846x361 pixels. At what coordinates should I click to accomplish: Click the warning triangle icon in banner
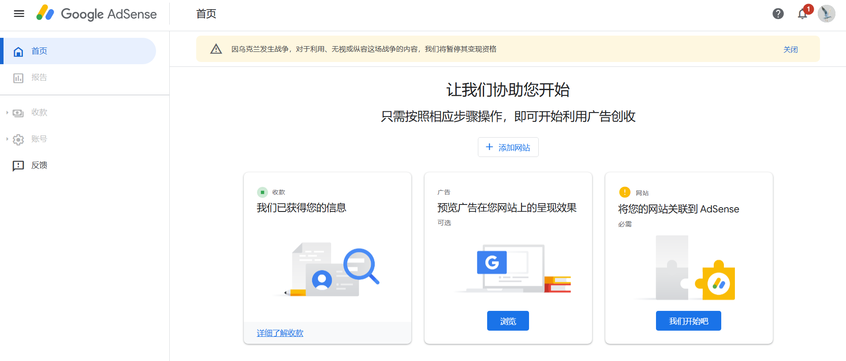point(216,49)
